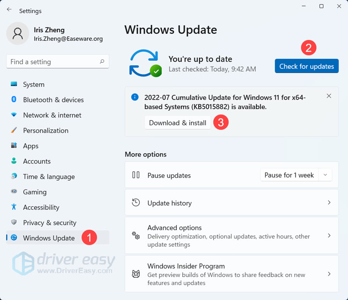
Task: Open the System settings icon
Action: (x=13, y=84)
